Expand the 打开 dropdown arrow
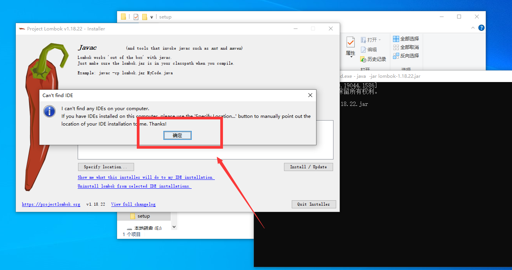 pos(379,40)
